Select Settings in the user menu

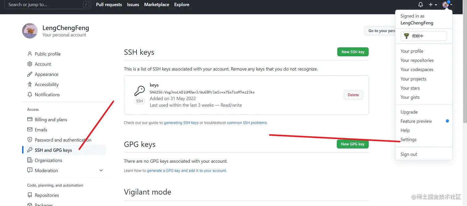coord(408,140)
